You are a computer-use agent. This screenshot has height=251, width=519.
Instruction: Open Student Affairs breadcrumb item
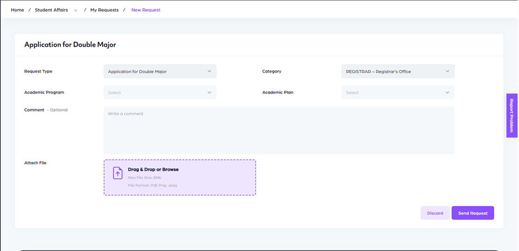[51, 10]
